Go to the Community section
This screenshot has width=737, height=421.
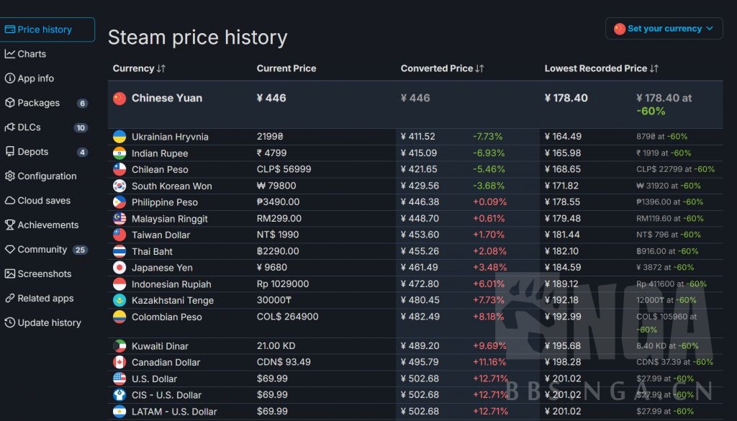tap(42, 250)
